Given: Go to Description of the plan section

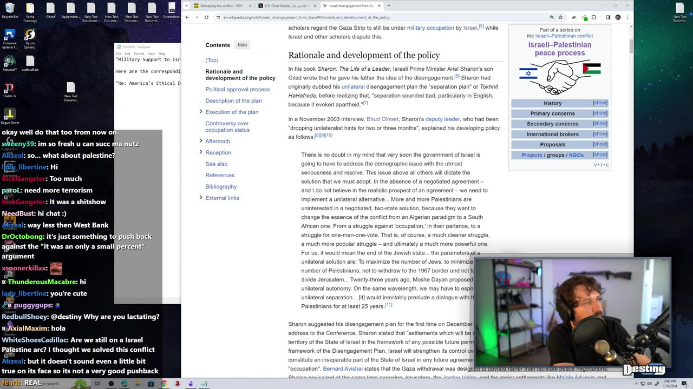Looking at the screenshot, I should pyautogui.click(x=233, y=100).
